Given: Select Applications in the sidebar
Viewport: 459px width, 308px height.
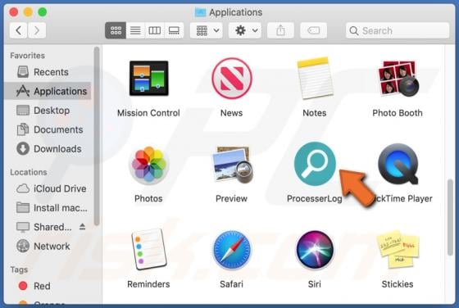Looking at the screenshot, I should (48, 91).
